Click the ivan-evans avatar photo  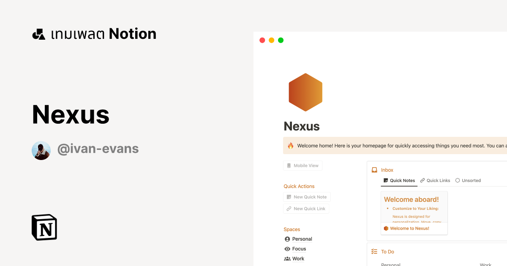[41, 150]
